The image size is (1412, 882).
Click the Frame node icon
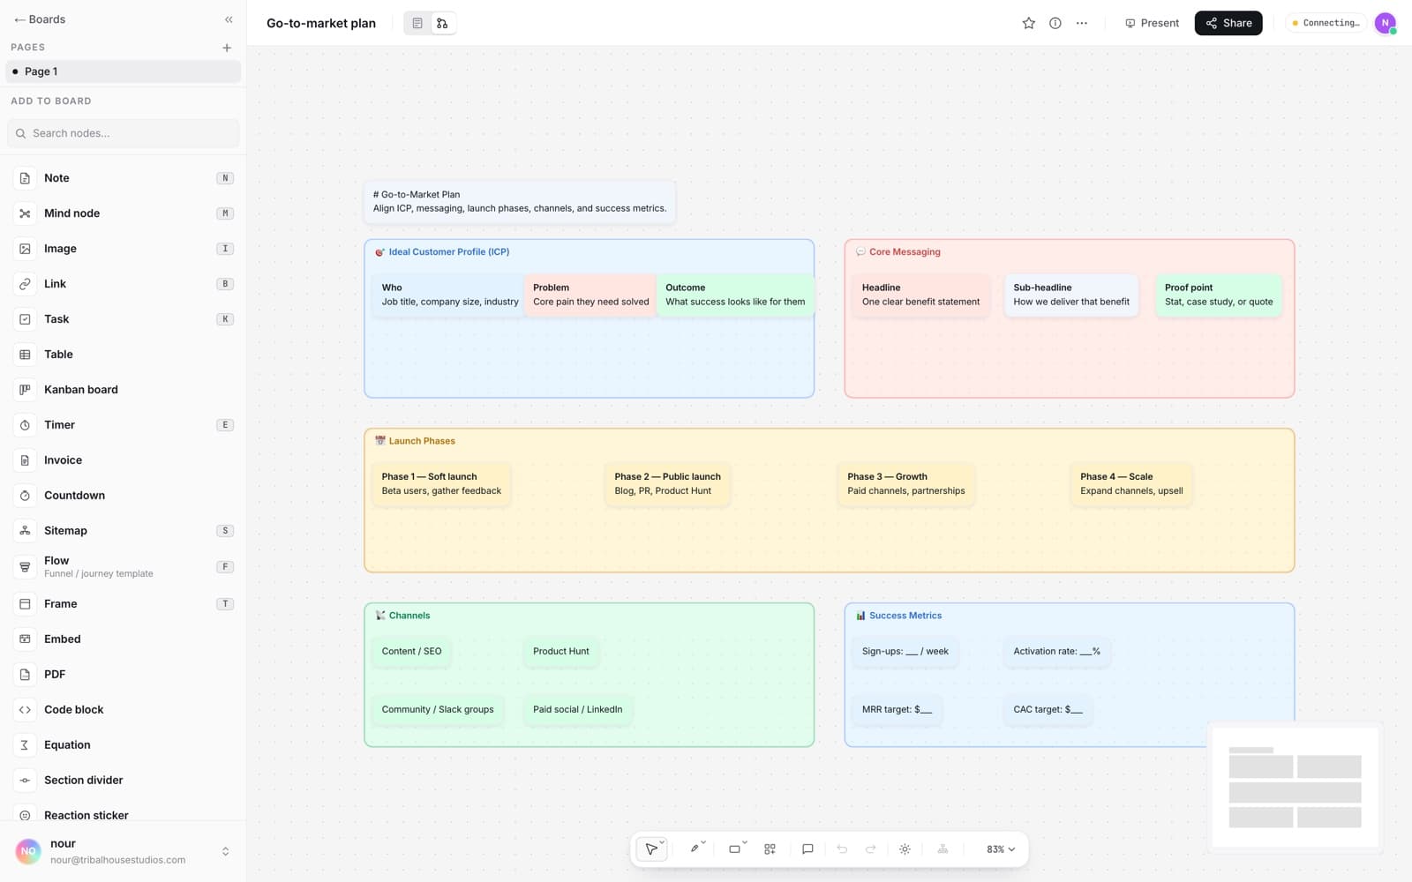pyautogui.click(x=25, y=604)
